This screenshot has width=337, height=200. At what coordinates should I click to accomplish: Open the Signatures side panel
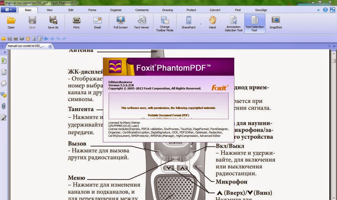click(x=4, y=117)
